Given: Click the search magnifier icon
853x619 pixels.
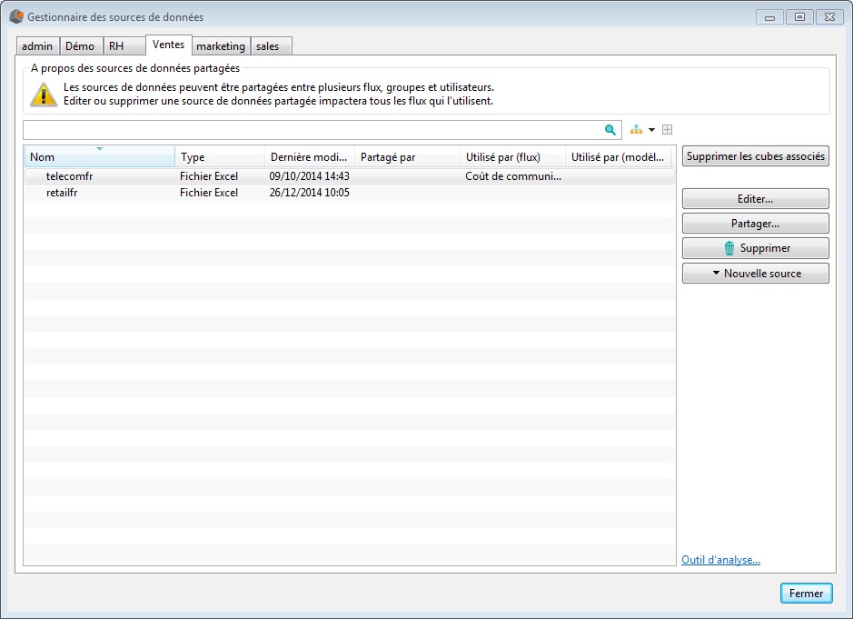Looking at the screenshot, I should point(610,130).
